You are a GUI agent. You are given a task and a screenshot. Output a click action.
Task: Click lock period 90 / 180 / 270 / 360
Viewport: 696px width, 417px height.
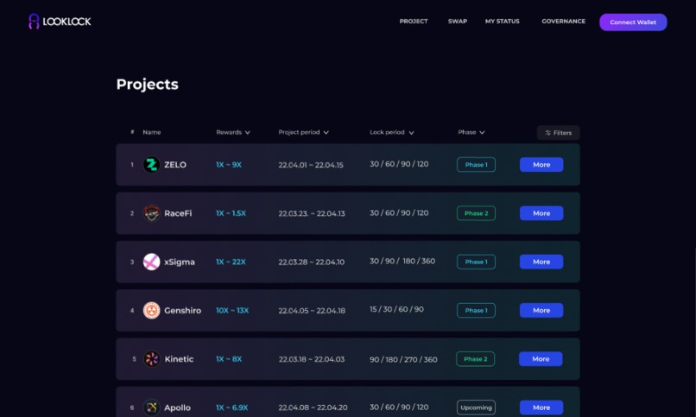tap(403, 359)
